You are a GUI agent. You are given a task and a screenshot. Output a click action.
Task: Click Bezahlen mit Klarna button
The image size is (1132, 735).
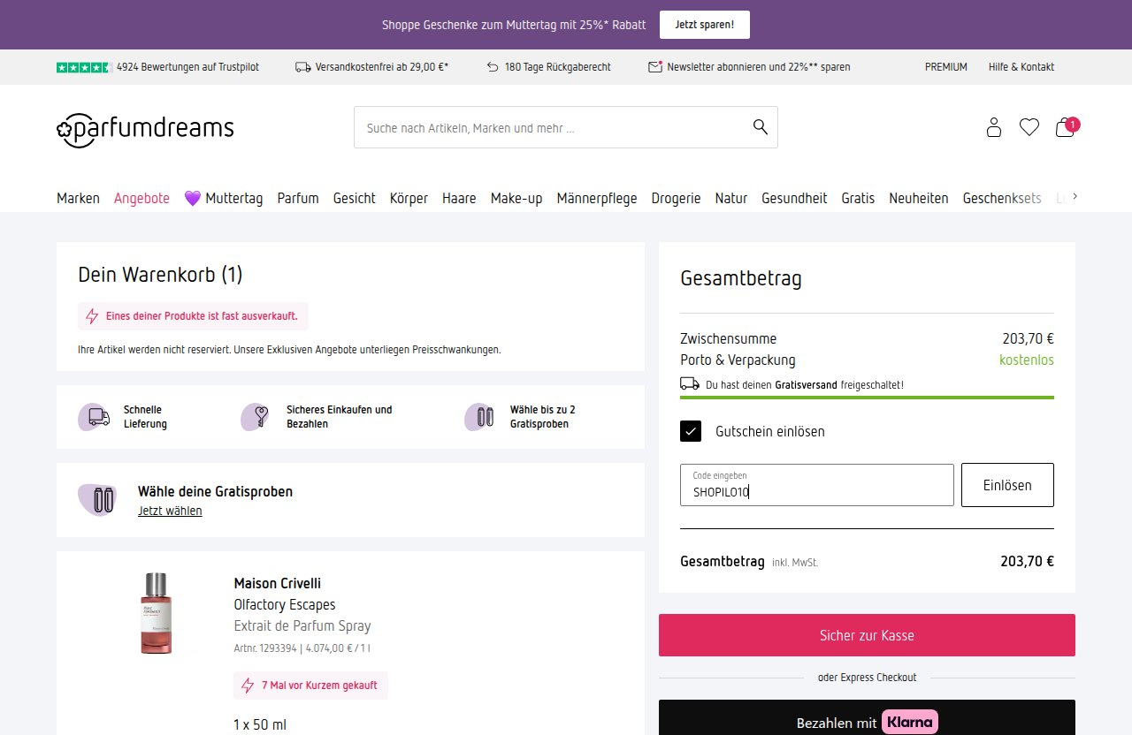click(867, 719)
